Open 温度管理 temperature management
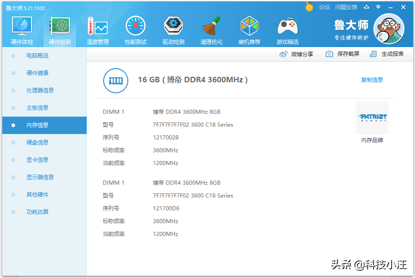 98,30
